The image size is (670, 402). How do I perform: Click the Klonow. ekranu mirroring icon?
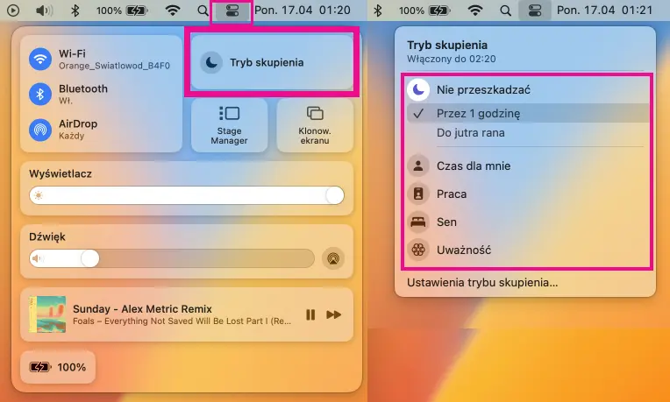pos(315,114)
